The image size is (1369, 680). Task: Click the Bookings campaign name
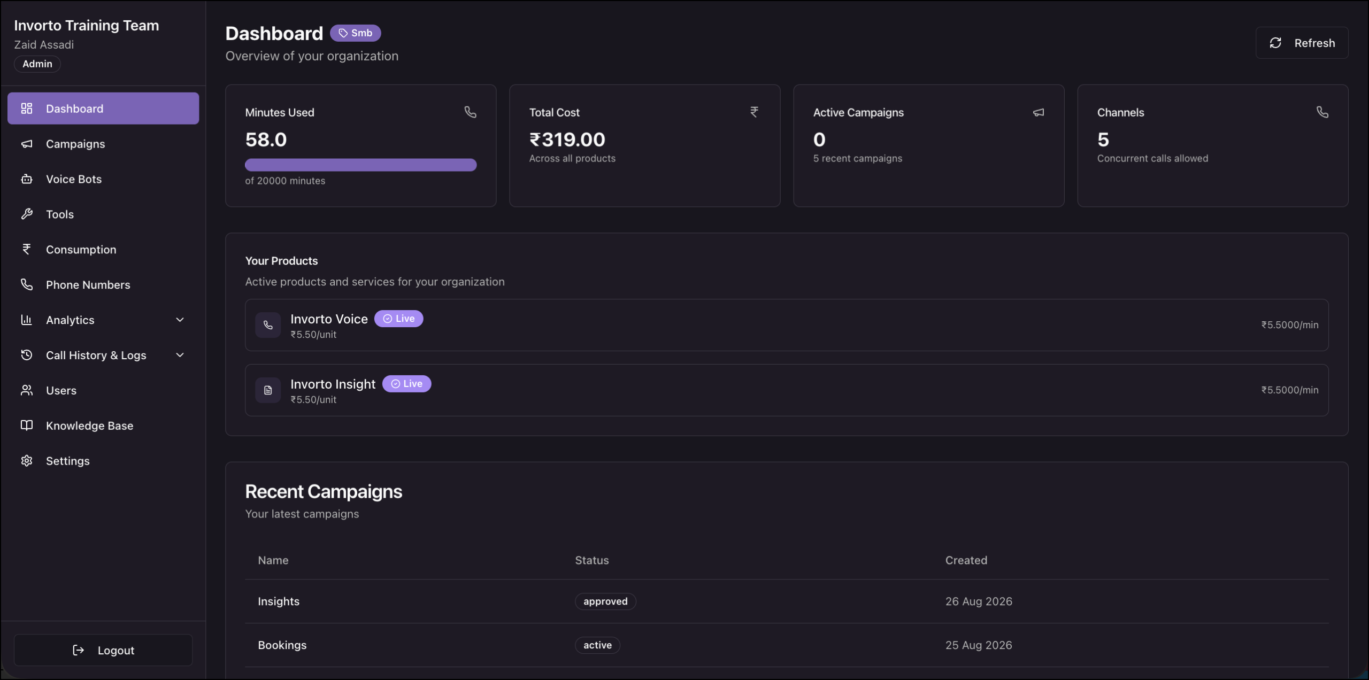[282, 645]
